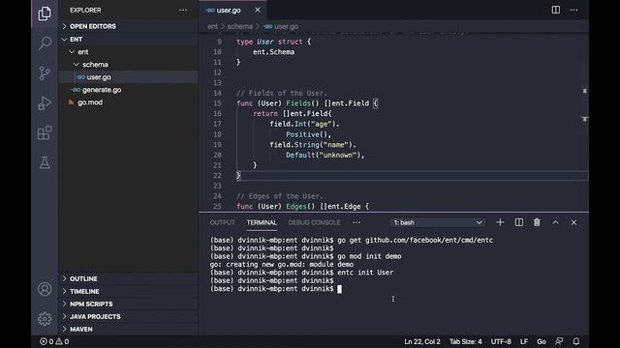The height and width of the screenshot is (348, 620).
Task: Open generate.go from the Explorer
Action: (x=129, y=90)
